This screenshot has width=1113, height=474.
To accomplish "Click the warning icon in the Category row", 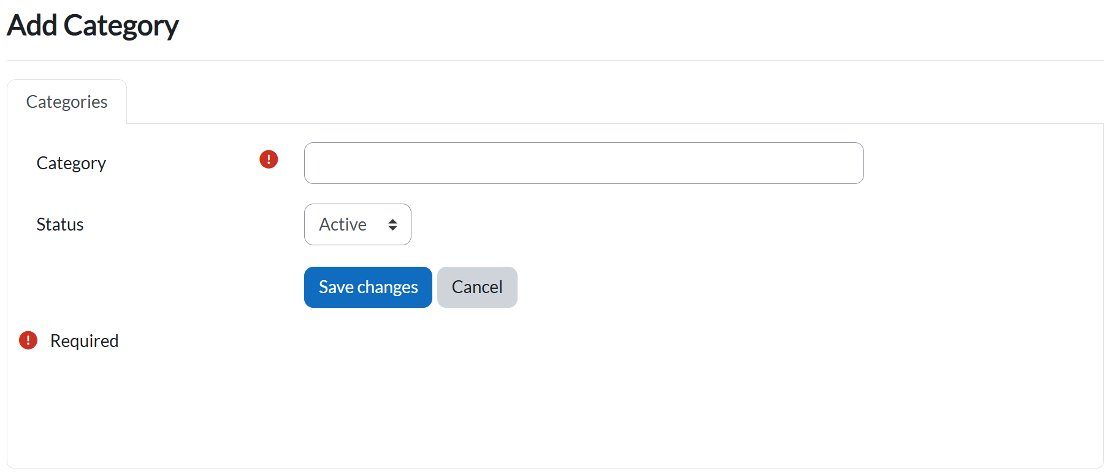I will click(x=269, y=159).
